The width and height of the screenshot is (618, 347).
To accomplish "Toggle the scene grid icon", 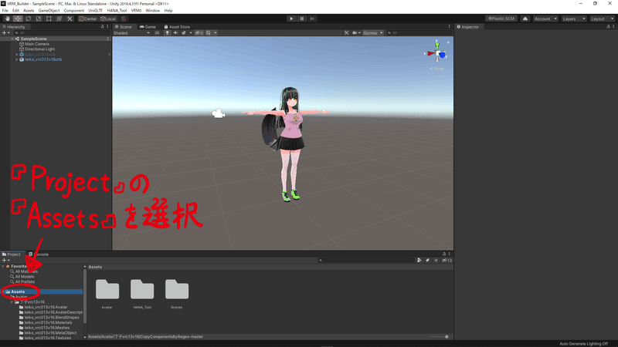I will tap(209, 33).
